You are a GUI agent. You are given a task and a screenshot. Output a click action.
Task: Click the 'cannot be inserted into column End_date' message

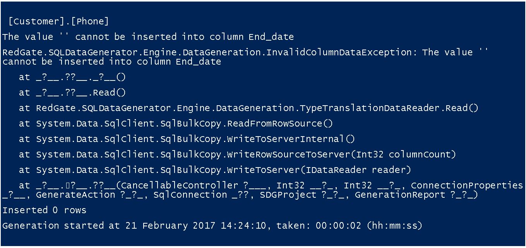(148, 37)
